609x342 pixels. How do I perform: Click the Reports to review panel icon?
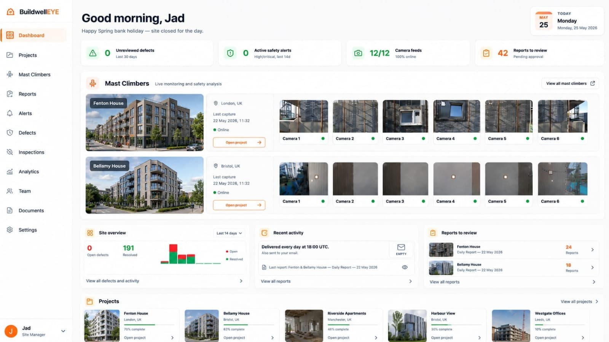[433, 233]
